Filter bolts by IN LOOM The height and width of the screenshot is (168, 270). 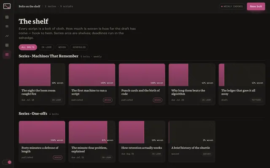point(46,47)
